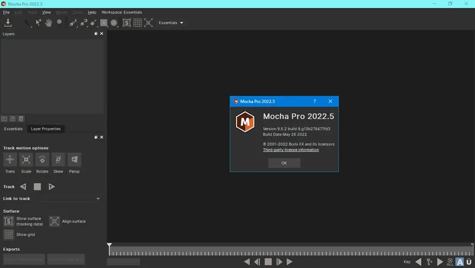The height and width of the screenshot is (268, 475).
Task: Play forwards in the viewer transport
Action: point(290,261)
